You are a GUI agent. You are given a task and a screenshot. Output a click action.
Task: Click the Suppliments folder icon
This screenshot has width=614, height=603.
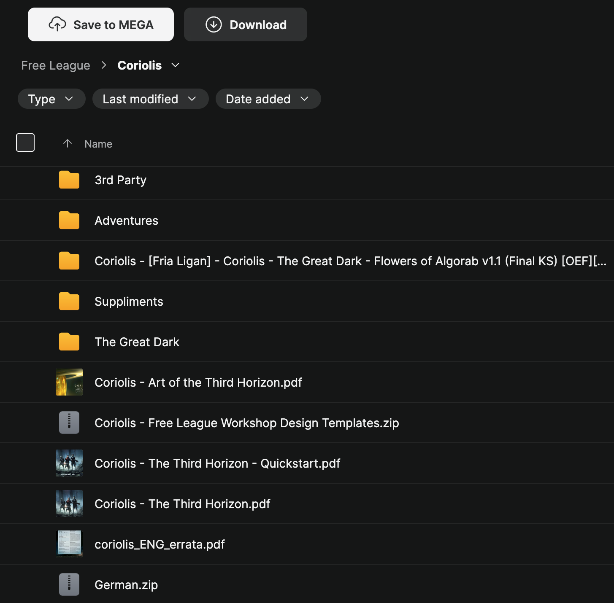69,301
